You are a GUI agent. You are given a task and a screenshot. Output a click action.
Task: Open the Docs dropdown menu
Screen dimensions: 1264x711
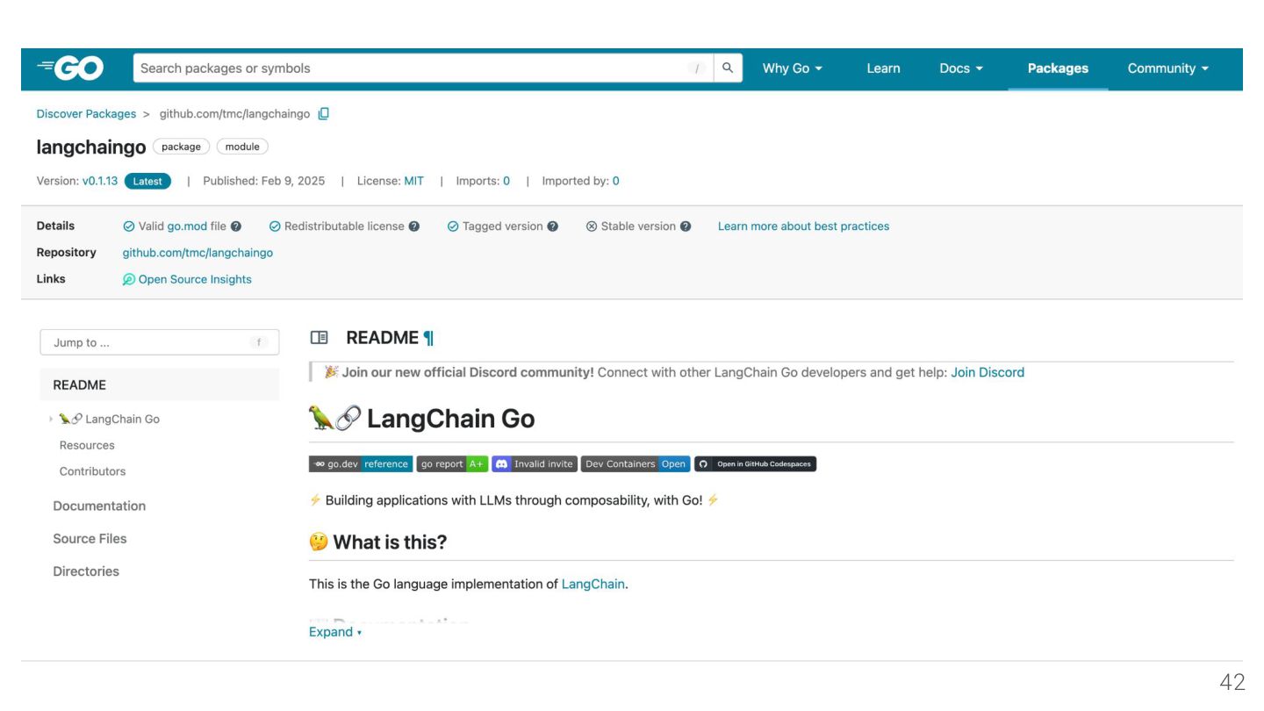[x=961, y=68]
